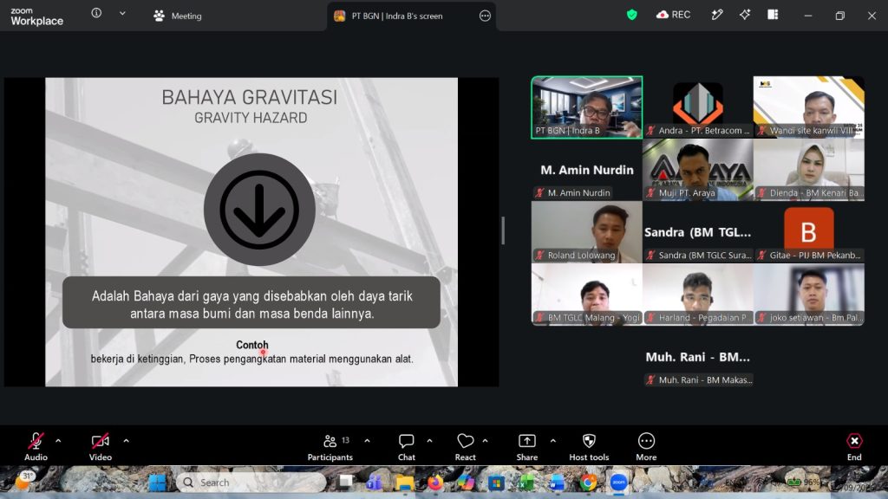Select the Sandra BM TGLC participant tile

click(x=698, y=232)
